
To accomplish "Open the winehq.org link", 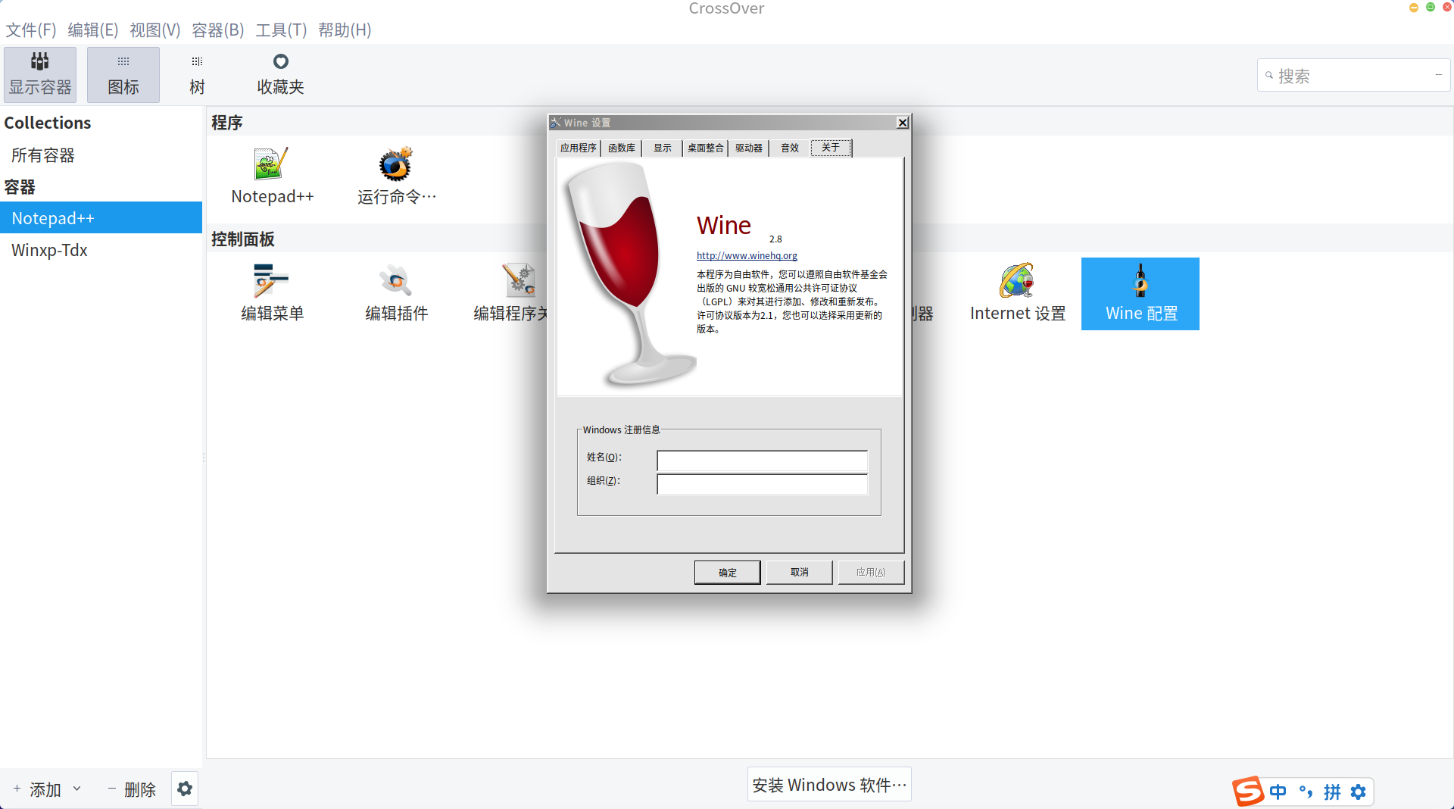I will [745, 255].
